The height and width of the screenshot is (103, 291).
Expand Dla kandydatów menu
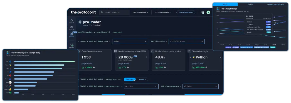[141, 13]
